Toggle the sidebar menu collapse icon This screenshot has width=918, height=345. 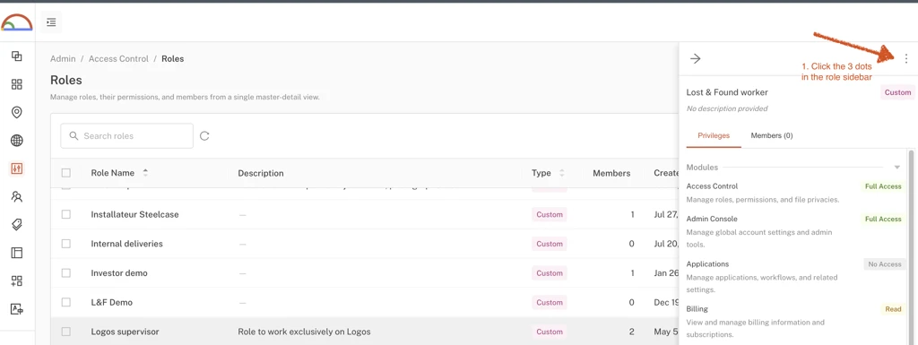coord(51,22)
